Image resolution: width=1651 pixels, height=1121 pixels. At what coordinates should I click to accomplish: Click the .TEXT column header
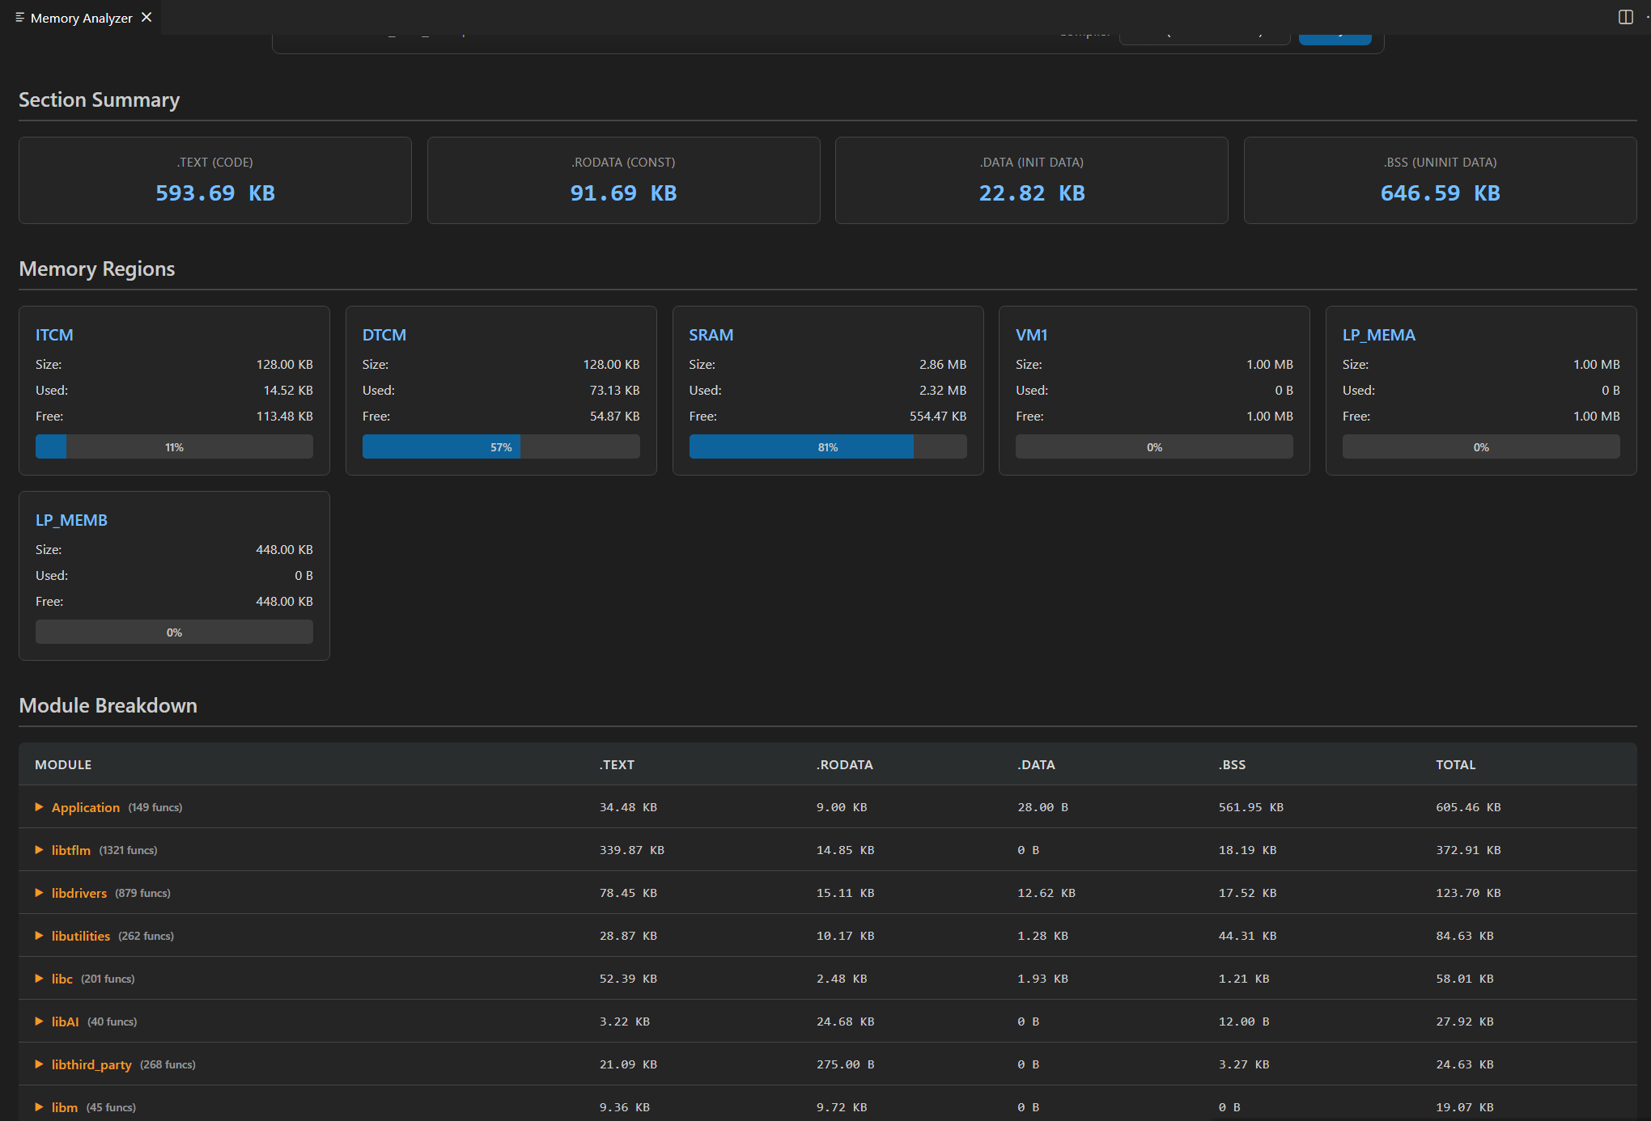tap(617, 764)
